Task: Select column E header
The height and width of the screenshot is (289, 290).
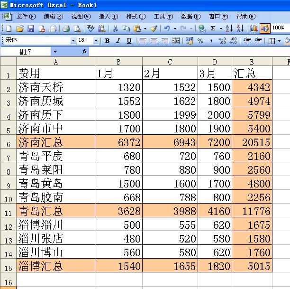Action: pyautogui.click(x=252, y=62)
